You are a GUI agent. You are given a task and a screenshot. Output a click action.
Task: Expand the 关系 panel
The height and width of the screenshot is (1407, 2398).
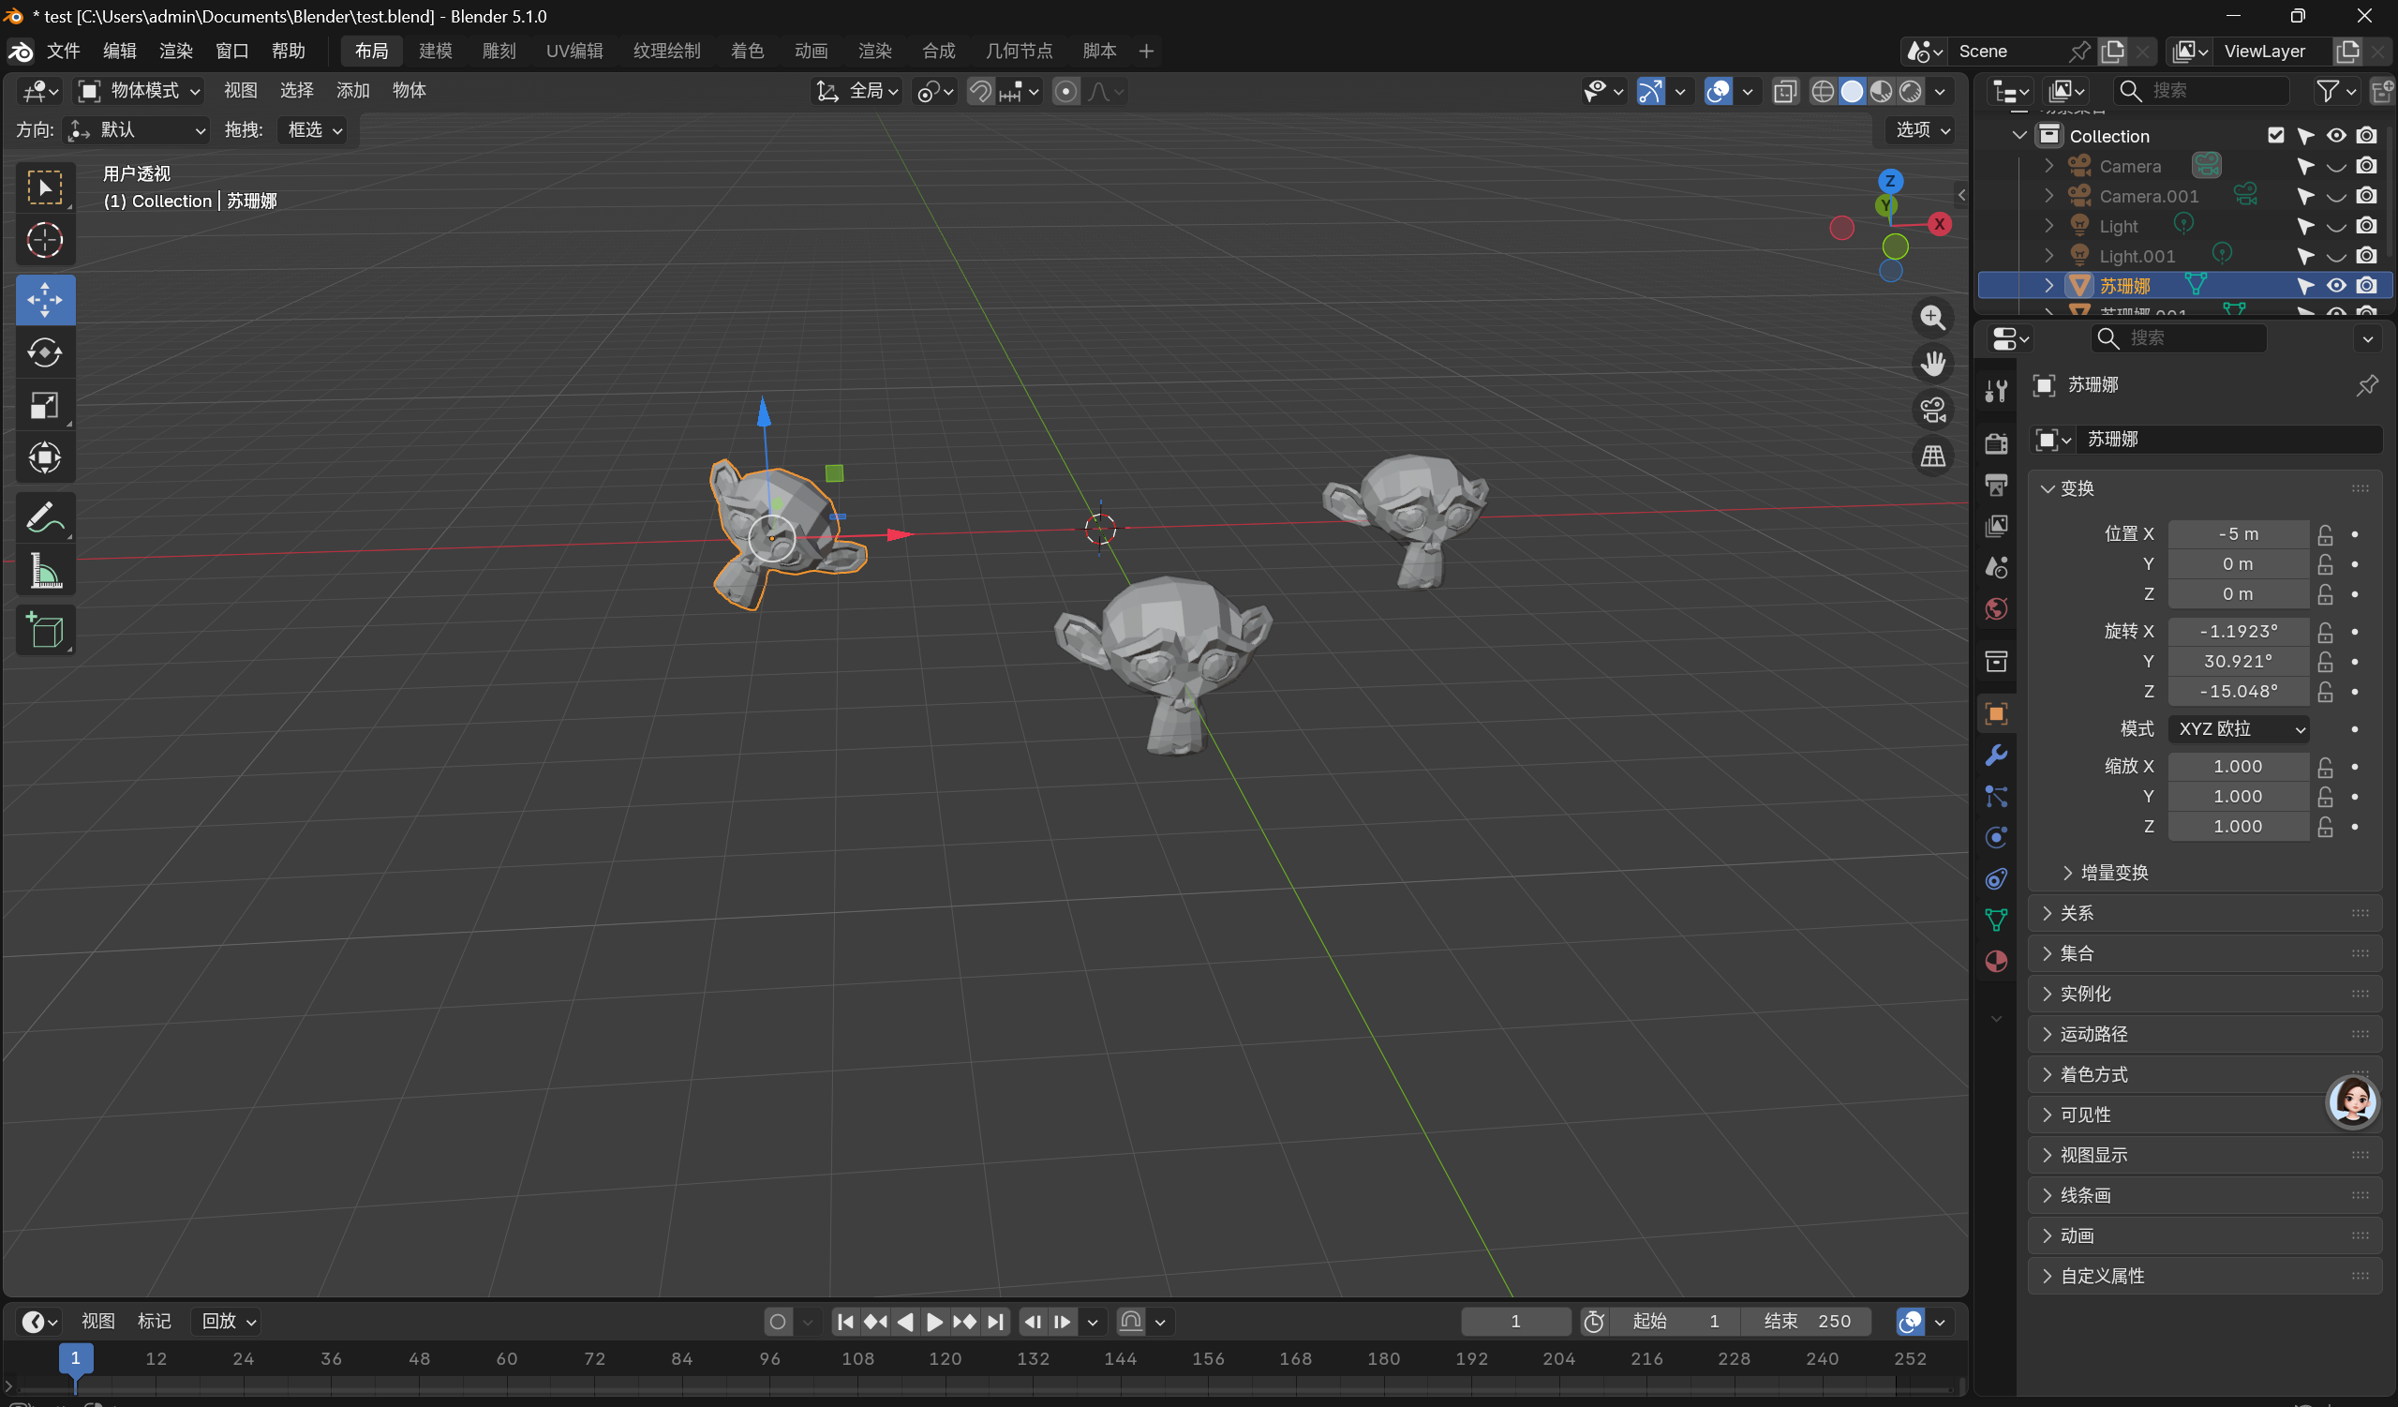(2077, 913)
